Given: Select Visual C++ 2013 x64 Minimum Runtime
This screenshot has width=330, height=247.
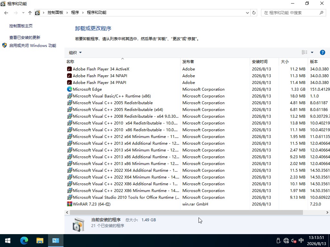Looking at the screenshot, I should pos(197,150).
